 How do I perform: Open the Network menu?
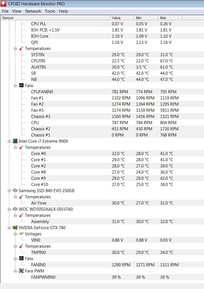(x=33, y=11)
